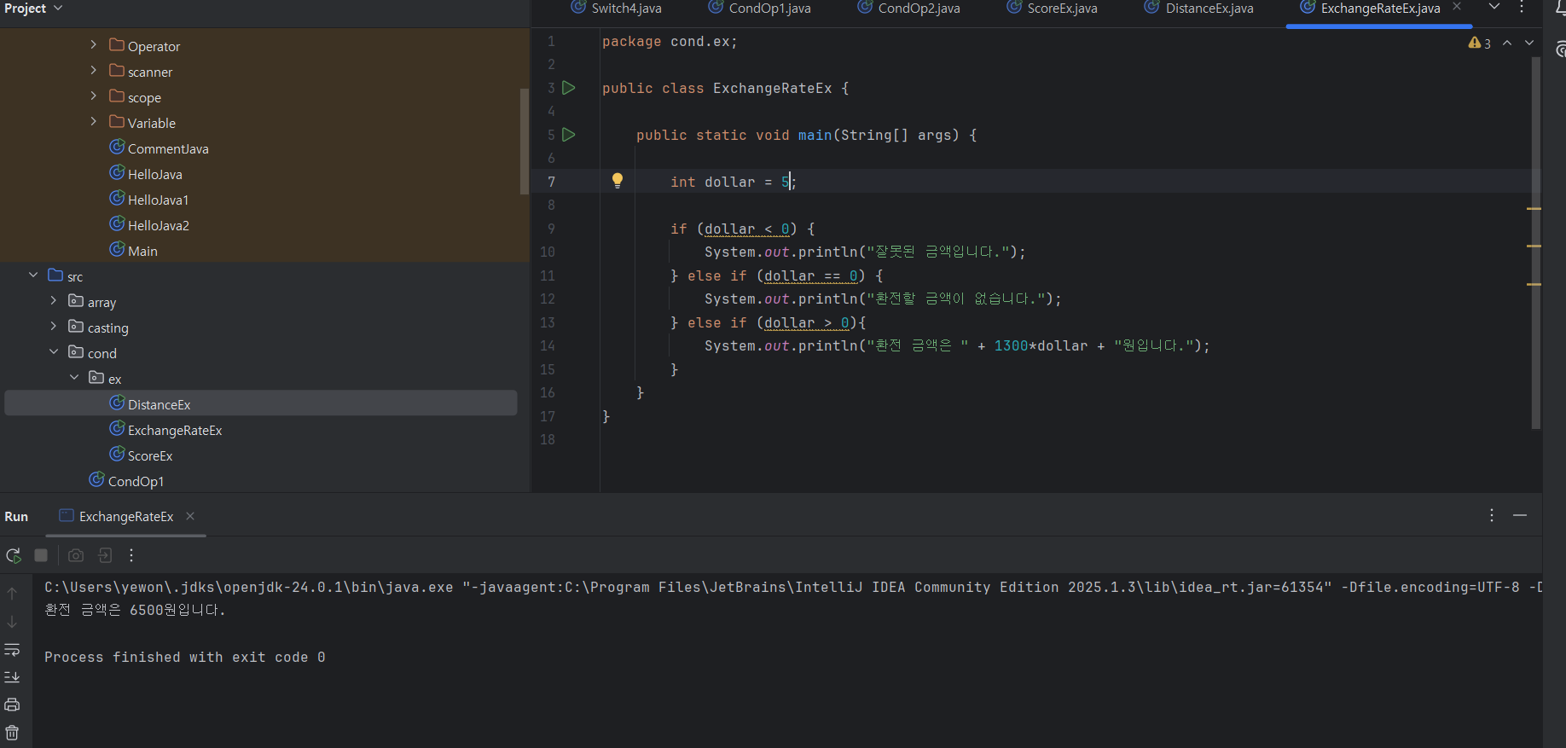Image resolution: width=1566 pixels, height=748 pixels.
Task: Close the ExchangeRateEx.java editor tab
Action: [1457, 7]
